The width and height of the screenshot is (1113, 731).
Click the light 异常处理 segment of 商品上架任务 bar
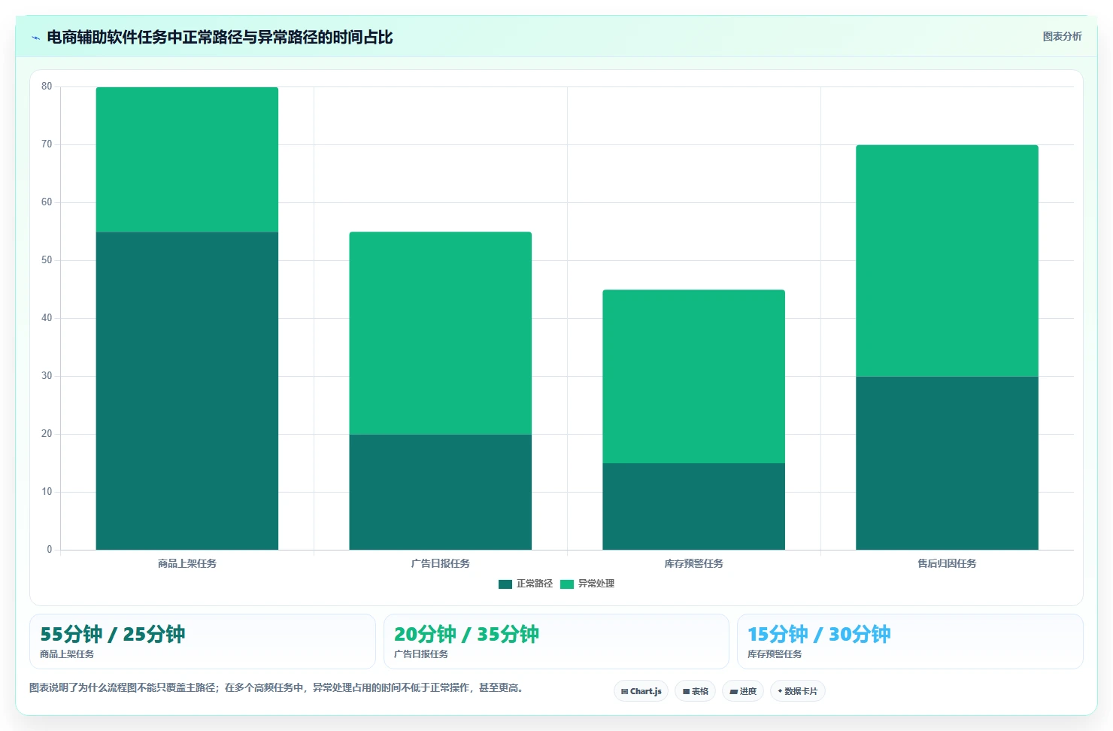click(x=187, y=159)
